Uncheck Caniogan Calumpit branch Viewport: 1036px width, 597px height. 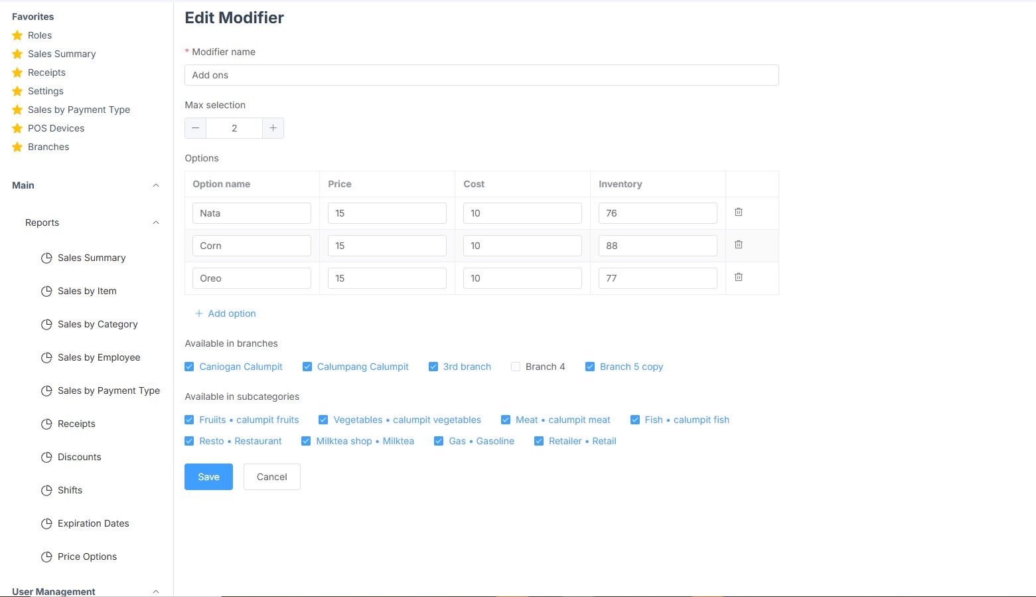click(x=189, y=367)
